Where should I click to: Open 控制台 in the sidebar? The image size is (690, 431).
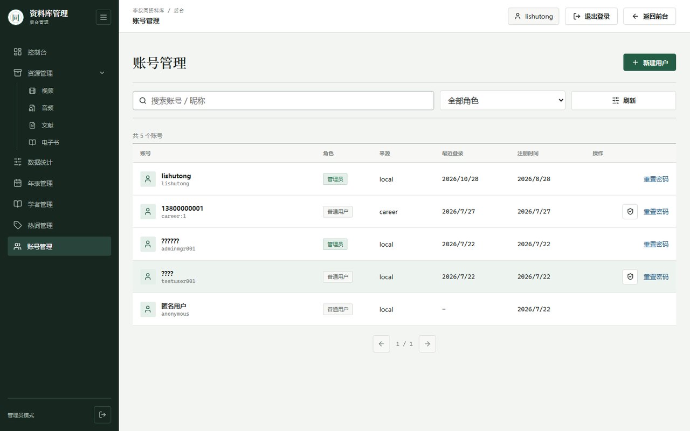click(x=59, y=52)
